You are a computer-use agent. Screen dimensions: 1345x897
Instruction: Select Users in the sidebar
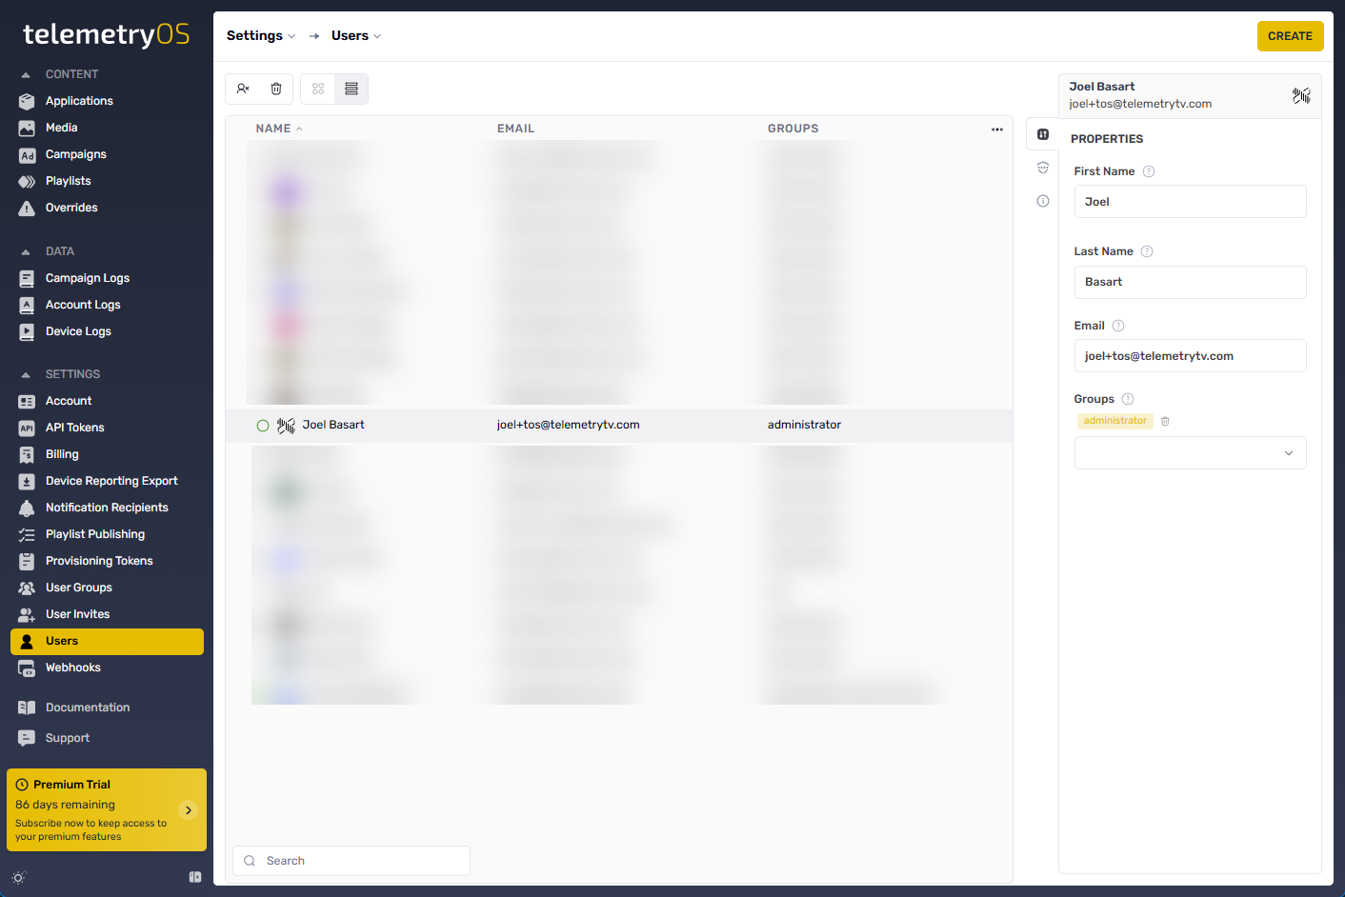[107, 641]
